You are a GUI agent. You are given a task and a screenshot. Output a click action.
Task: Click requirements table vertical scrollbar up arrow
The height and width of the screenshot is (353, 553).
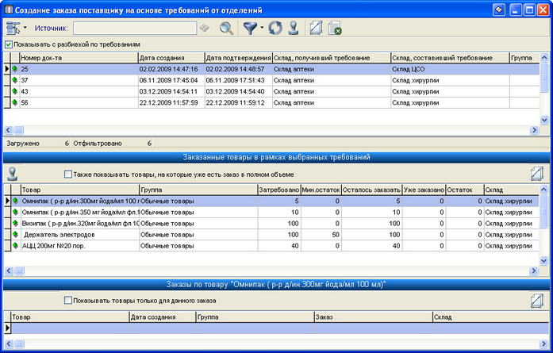[x=544, y=57]
